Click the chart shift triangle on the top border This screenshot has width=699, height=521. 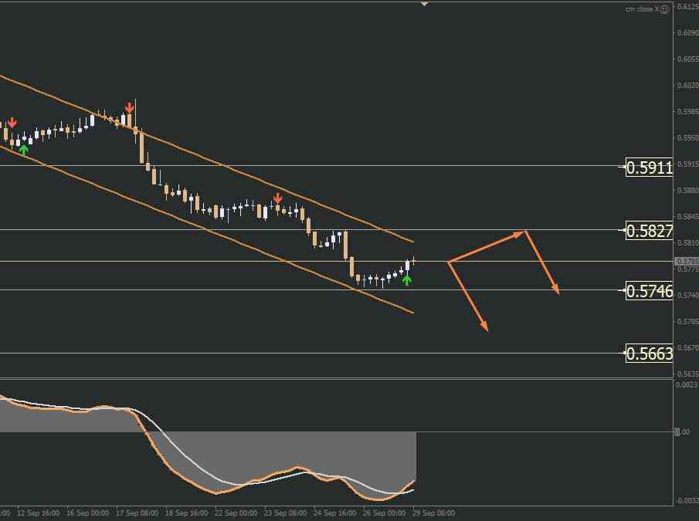[x=424, y=4]
